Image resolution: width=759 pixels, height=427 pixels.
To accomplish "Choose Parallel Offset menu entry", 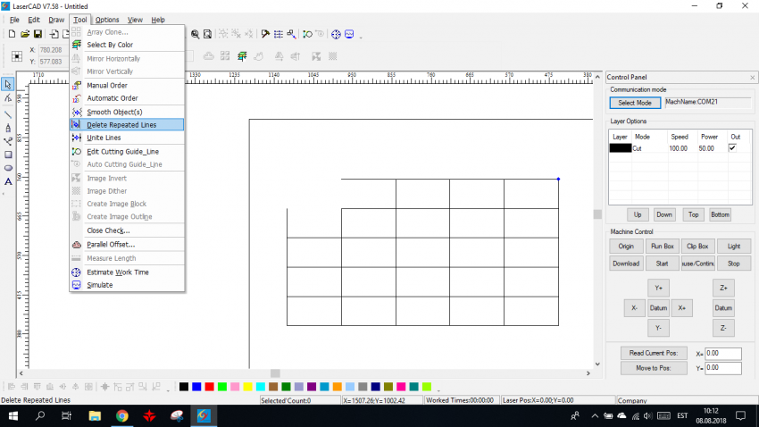I will pyautogui.click(x=127, y=245).
